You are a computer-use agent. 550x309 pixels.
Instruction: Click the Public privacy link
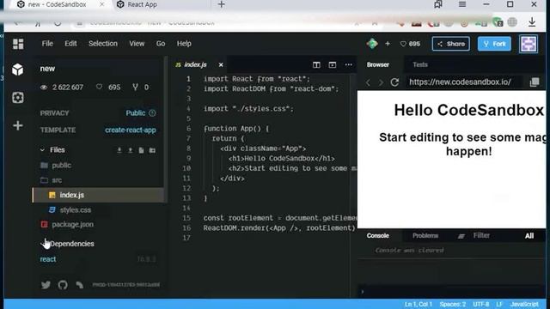[136, 112]
